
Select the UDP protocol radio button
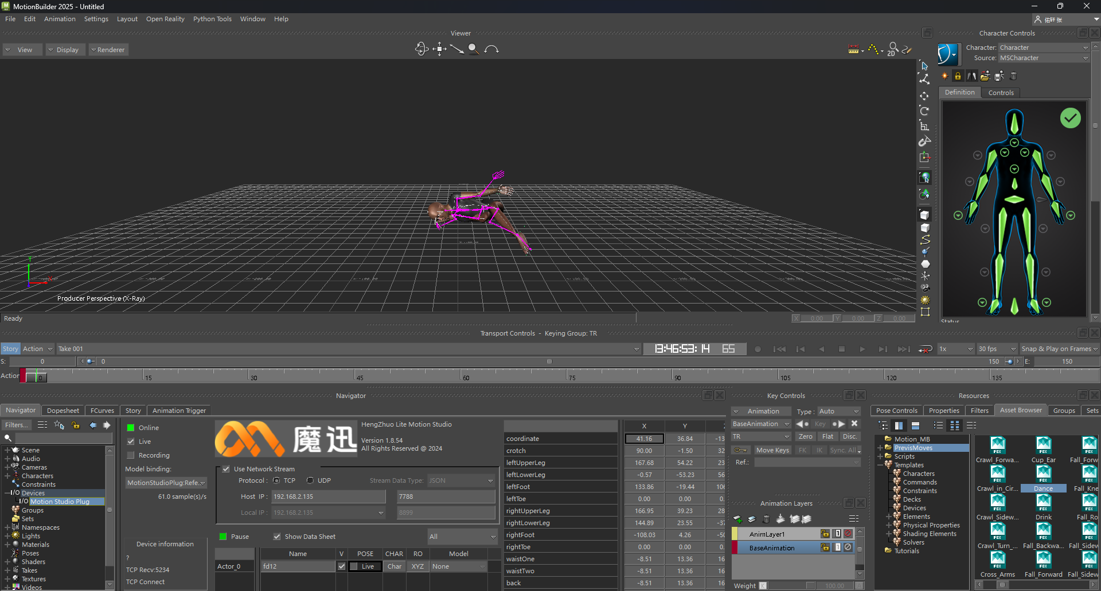(310, 480)
